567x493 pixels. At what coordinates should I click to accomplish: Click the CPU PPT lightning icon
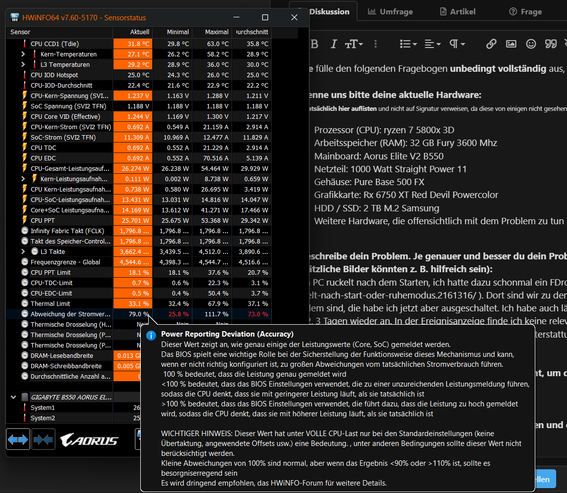tap(25, 221)
